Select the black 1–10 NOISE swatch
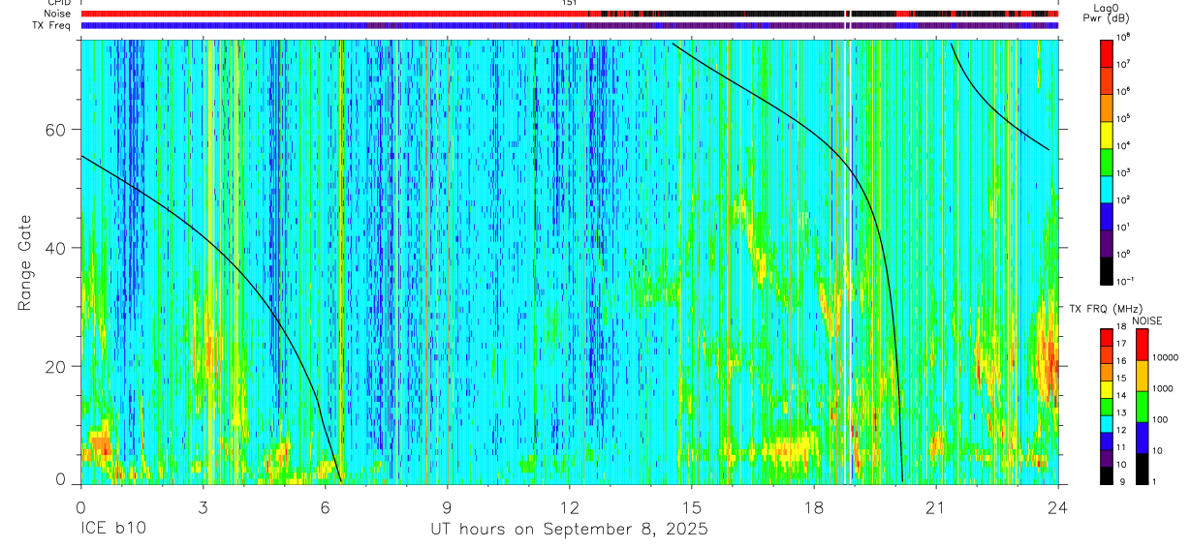This screenshot has width=1190, height=549. (1142, 469)
